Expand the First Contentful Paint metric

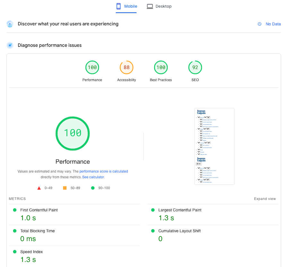point(39,210)
